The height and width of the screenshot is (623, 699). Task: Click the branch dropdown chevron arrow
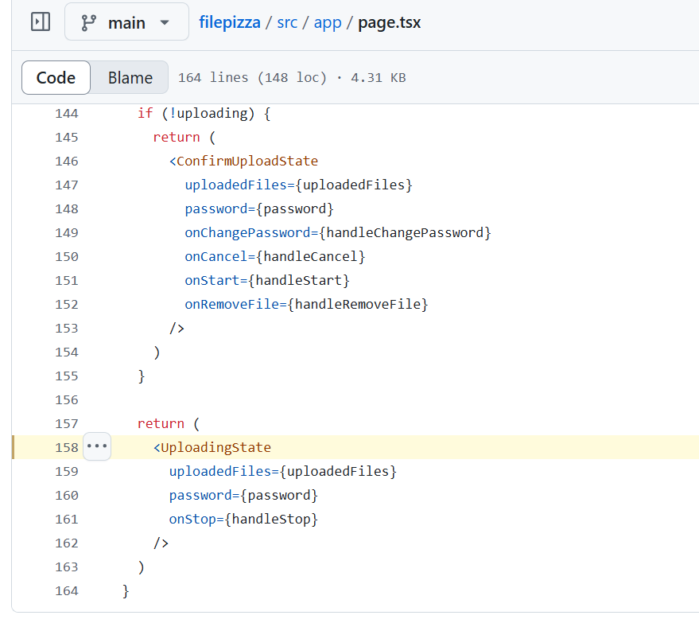point(165,22)
